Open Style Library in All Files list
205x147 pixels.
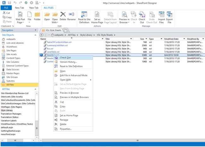click(7, 111)
